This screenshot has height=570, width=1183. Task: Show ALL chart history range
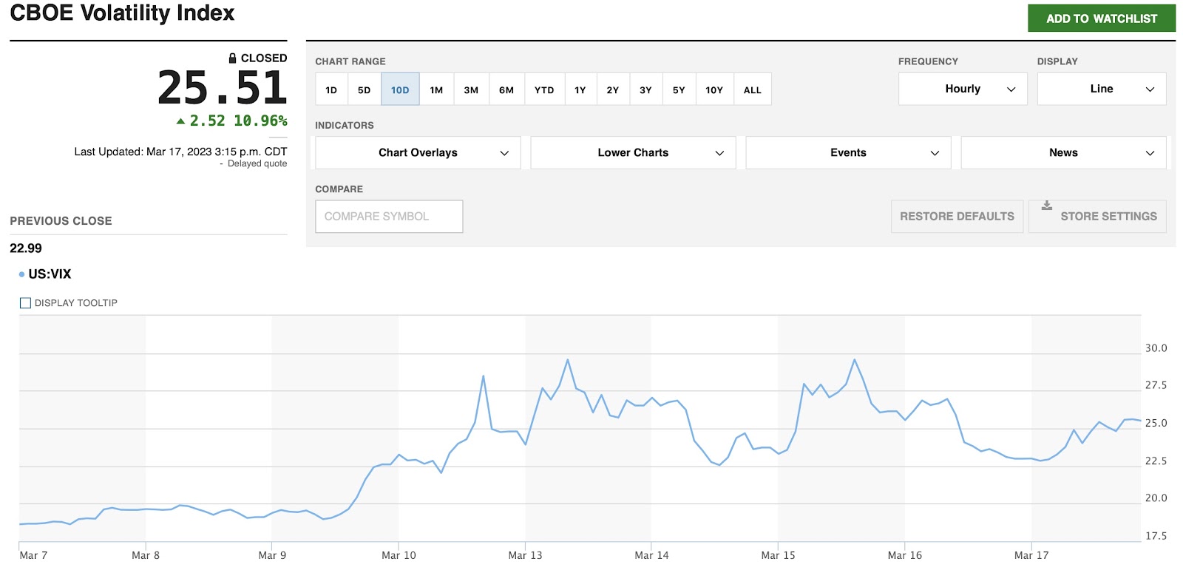(x=753, y=89)
